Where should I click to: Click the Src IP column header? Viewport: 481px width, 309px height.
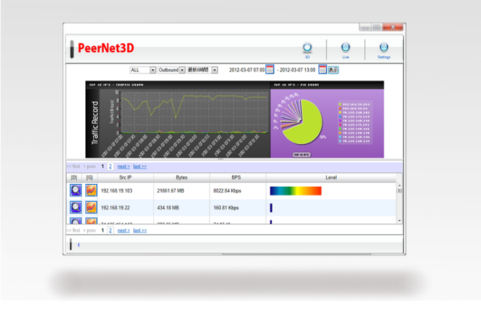[x=125, y=177]
